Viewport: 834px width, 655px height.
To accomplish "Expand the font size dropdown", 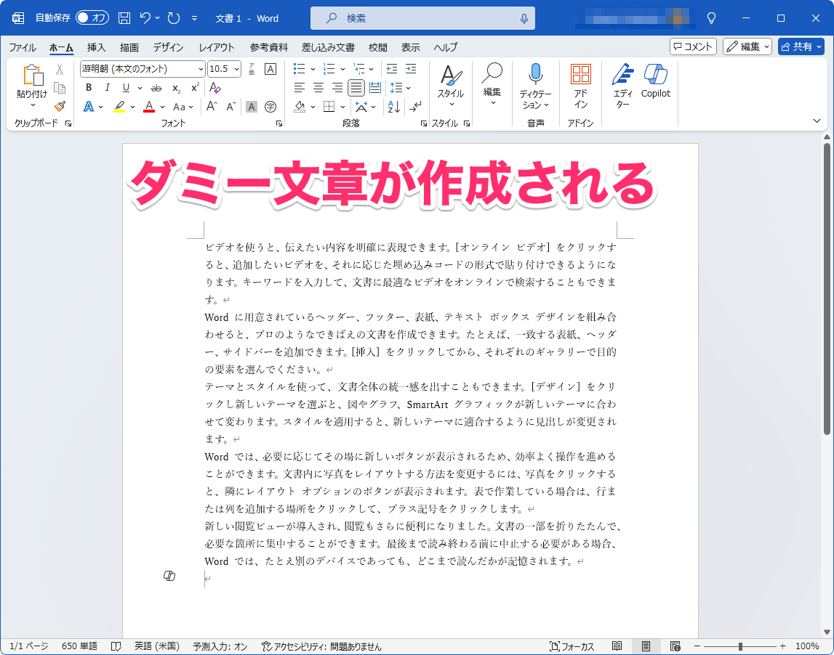I will point(236,69).
